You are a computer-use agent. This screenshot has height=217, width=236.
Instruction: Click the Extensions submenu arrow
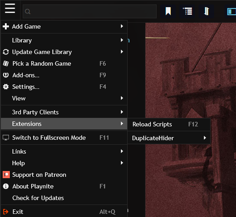pos(122,124)
